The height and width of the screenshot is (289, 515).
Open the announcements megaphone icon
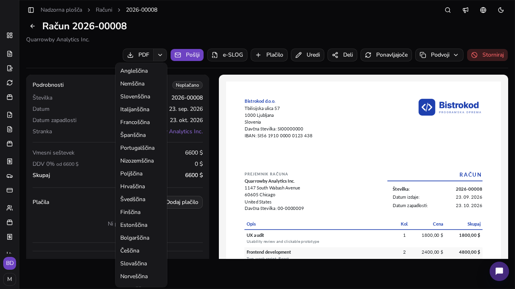pos(466,10)
